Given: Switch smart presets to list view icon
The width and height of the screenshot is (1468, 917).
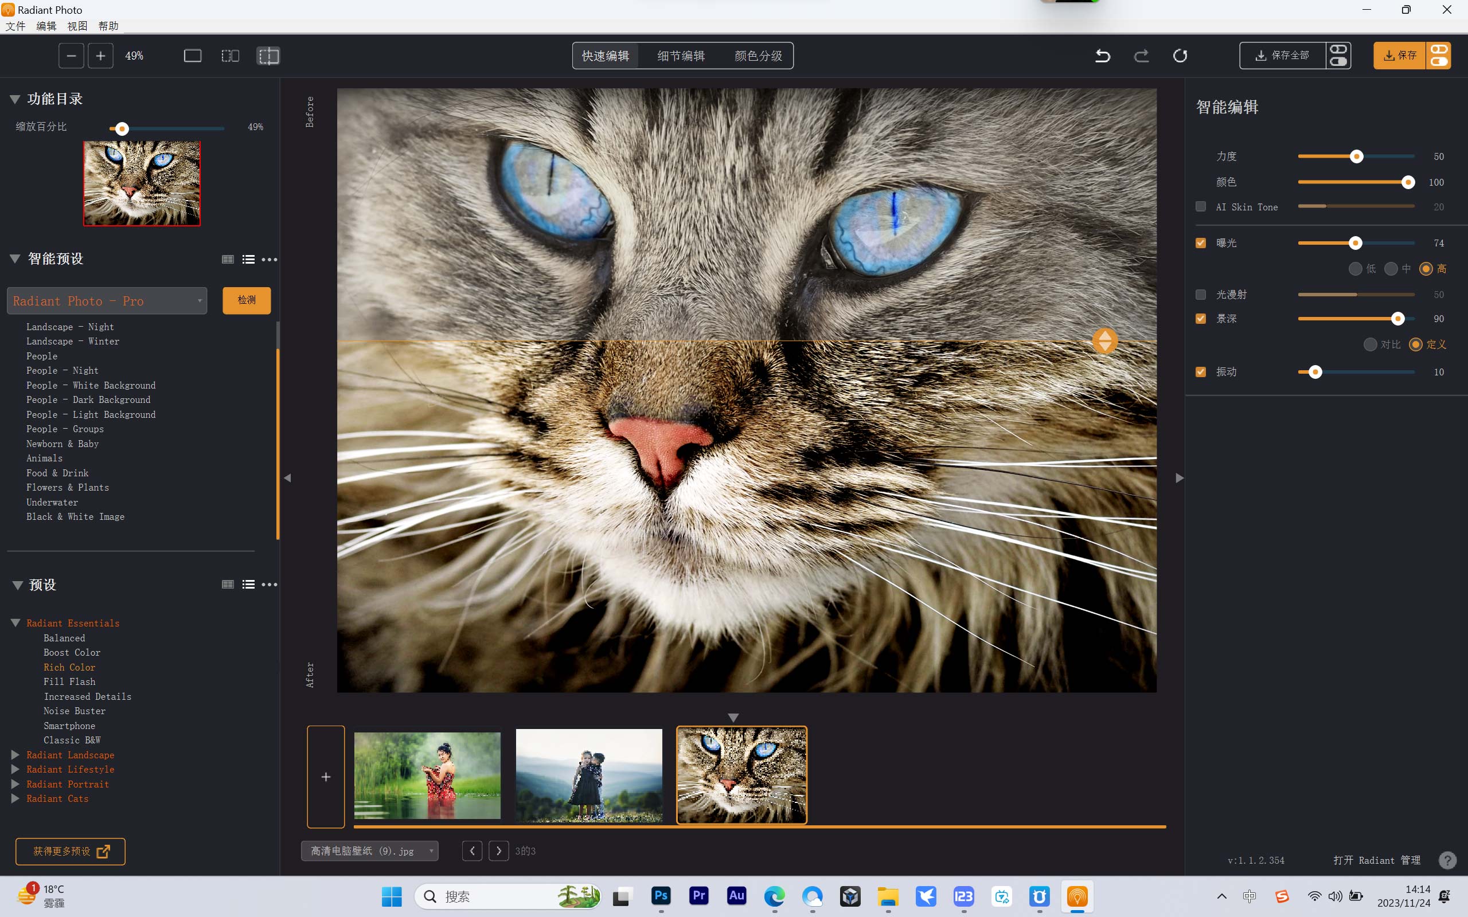Looking at the screenshot, I should pos(248,260).
